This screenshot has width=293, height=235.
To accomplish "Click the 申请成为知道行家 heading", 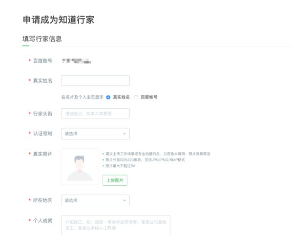I will pyautogui.click(x=59, y=20).
